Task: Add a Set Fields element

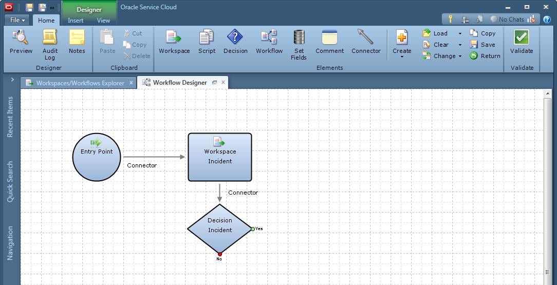Action: [299, 44]
